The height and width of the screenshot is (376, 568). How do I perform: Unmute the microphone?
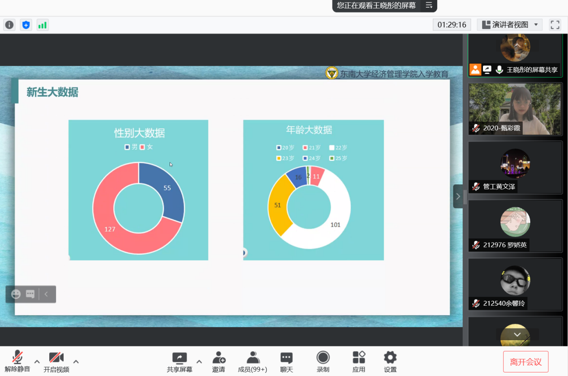[17, 361]
